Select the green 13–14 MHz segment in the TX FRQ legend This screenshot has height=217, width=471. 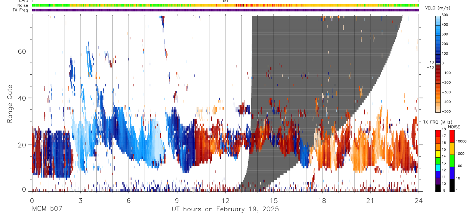[x=438, y=160]
